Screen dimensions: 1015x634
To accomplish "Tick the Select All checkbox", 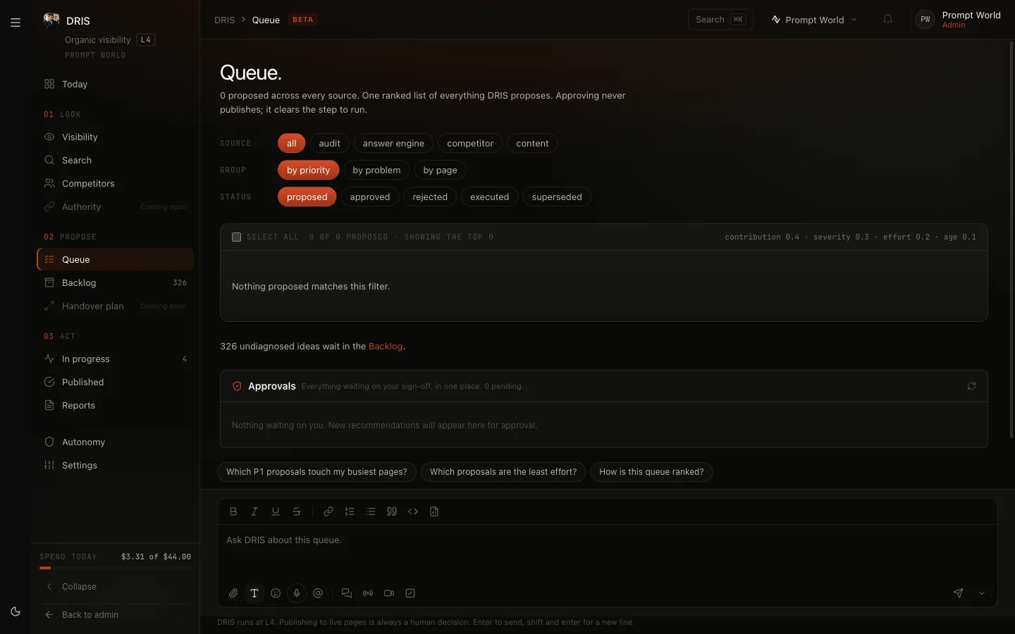I will (x=237, y=237).
